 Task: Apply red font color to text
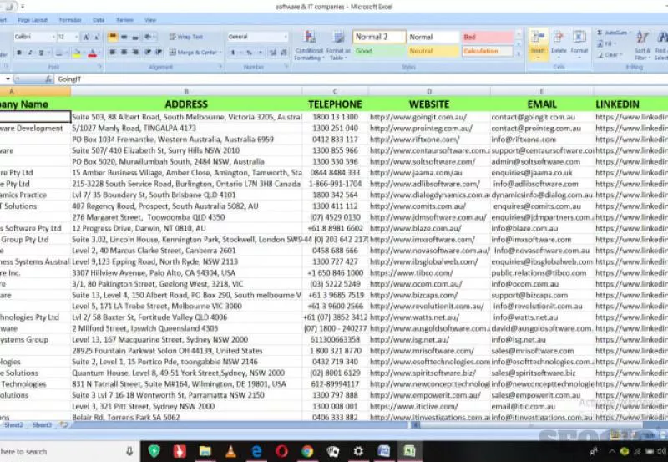coord(92,53)
